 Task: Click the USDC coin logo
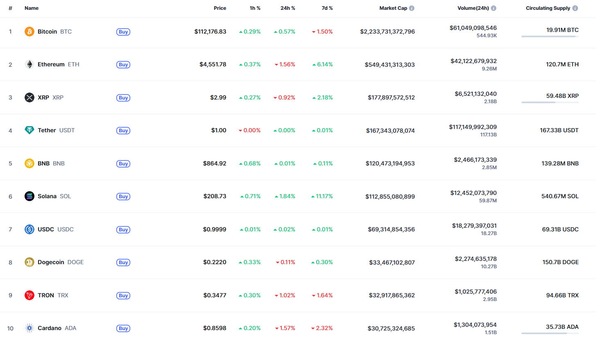pyautogui.click(x=29, y=229)
